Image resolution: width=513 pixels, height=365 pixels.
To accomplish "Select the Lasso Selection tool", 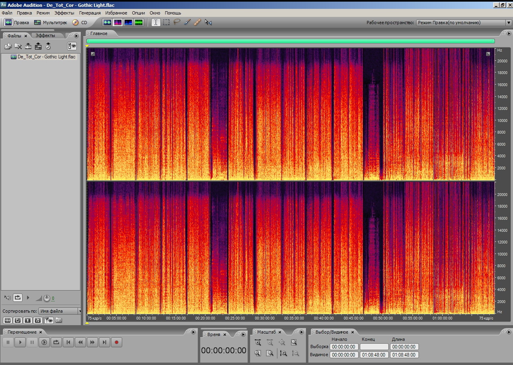I will [x=176, y=23].
